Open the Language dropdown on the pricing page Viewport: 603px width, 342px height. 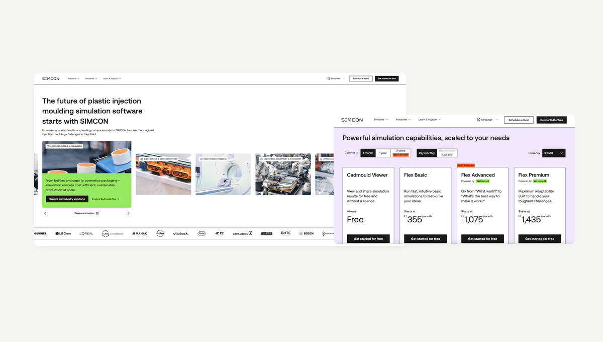(x=487, y=120)
